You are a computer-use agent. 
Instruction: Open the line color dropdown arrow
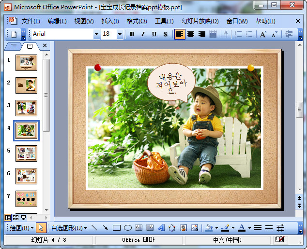click(233, 228)
